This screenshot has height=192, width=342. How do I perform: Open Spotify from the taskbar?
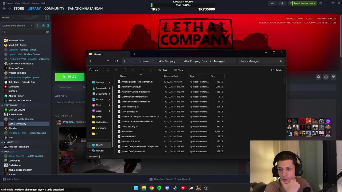click(x=159, y=188)
